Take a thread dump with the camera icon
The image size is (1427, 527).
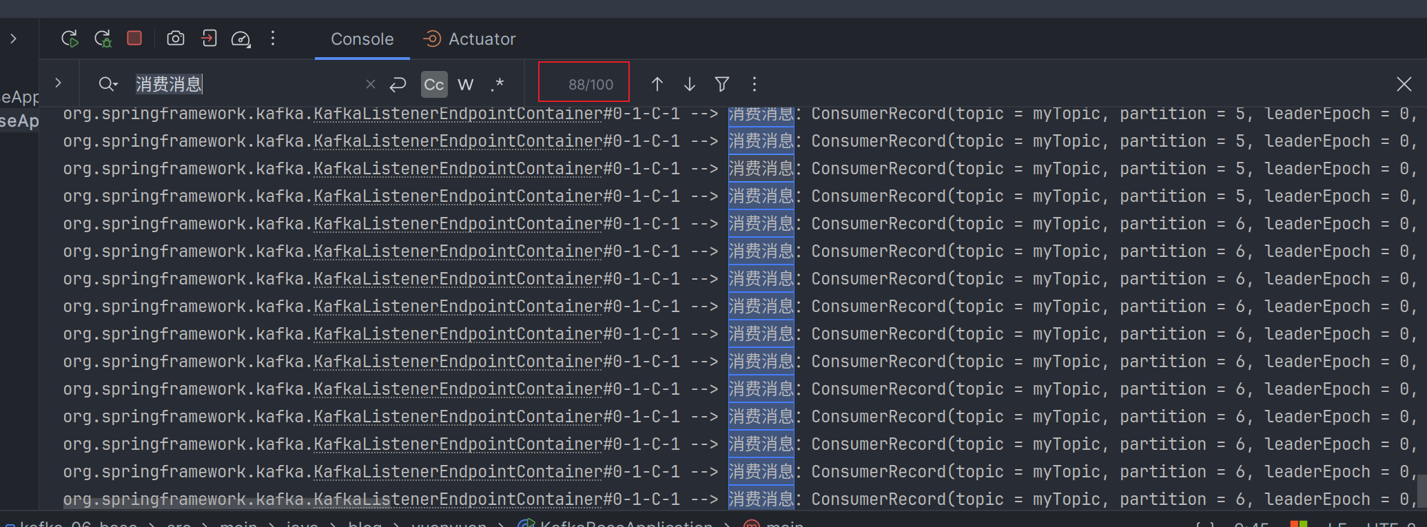pos(176,39)
